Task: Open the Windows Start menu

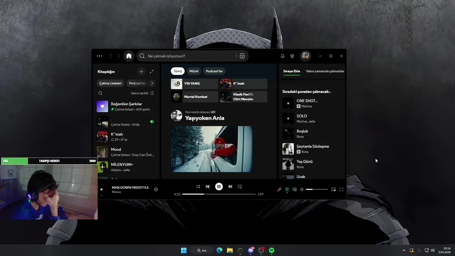Action: click(x=184, y=250)
